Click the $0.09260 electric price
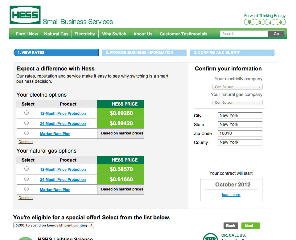 click(x=121, y=113)
